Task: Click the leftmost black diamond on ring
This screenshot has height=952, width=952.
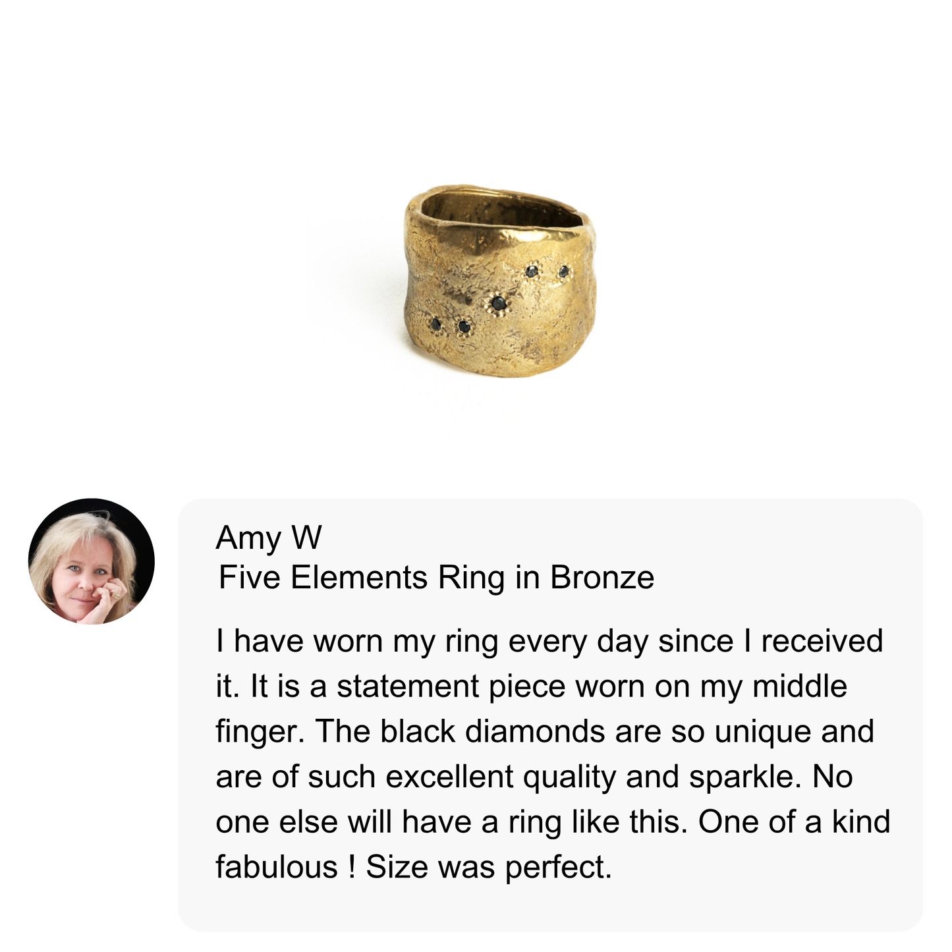Action: [435, 323]
